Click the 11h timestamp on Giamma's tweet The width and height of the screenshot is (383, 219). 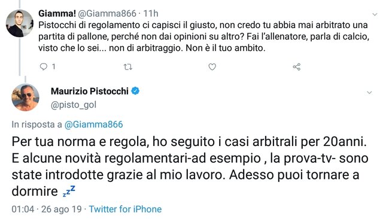pos(151,13)
